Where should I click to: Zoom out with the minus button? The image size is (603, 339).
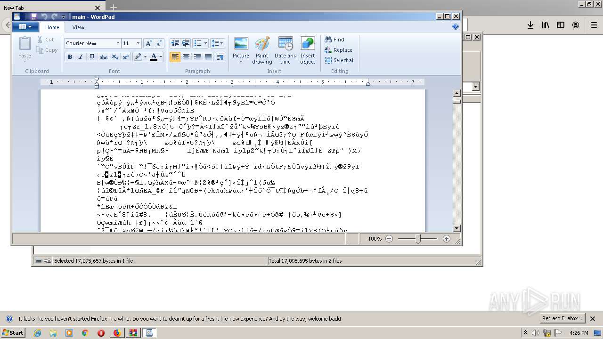[x=389, y=239]
